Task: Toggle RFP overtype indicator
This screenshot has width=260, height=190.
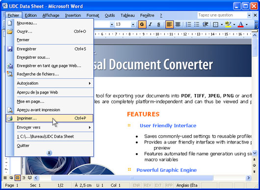Action: (x=169, y=186)
